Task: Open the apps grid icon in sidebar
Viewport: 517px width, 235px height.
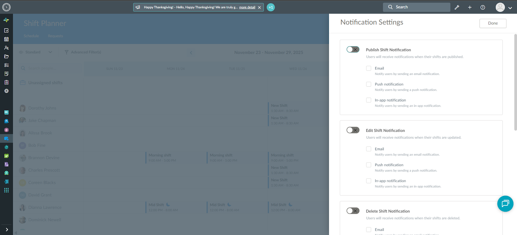Action: click(x=6, y=190)
